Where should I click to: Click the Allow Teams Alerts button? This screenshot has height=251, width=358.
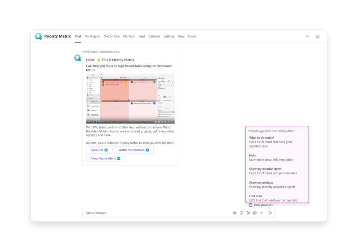coord(105,158)
